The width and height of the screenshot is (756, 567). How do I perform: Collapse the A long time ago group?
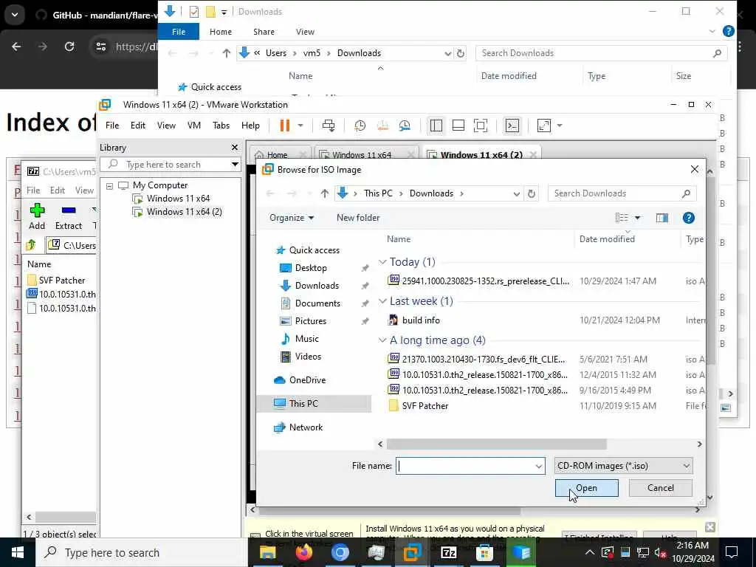(382, 340)
